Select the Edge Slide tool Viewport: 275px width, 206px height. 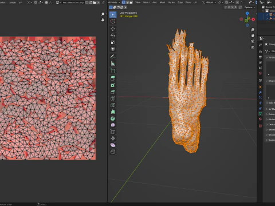113,132
